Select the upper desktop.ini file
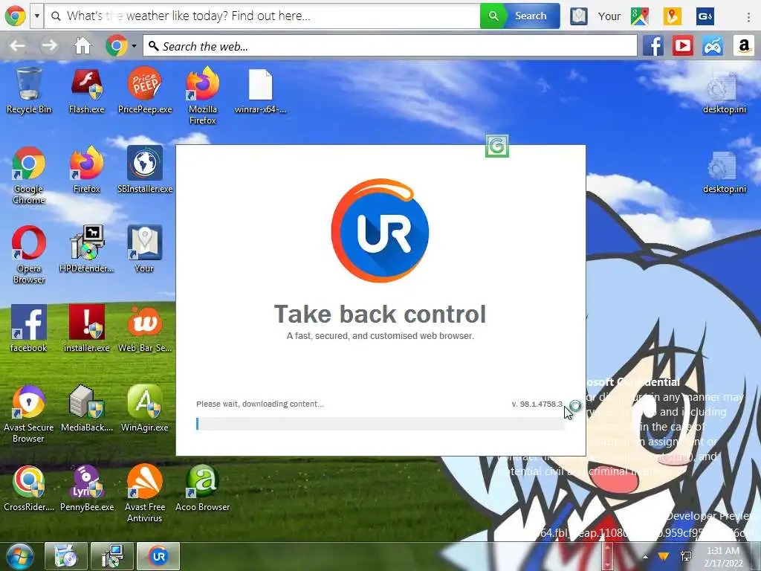 725,92
